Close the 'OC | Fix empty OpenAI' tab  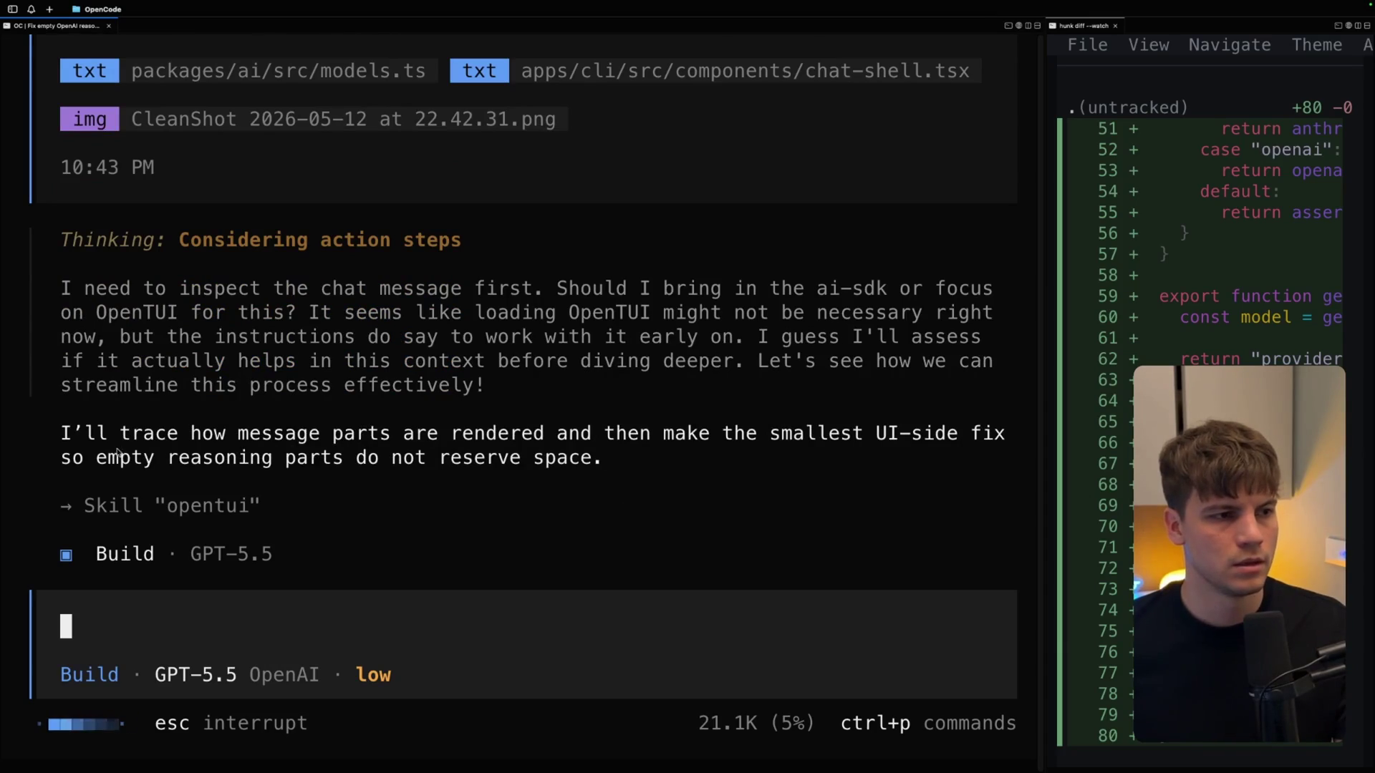pos(109,26)
